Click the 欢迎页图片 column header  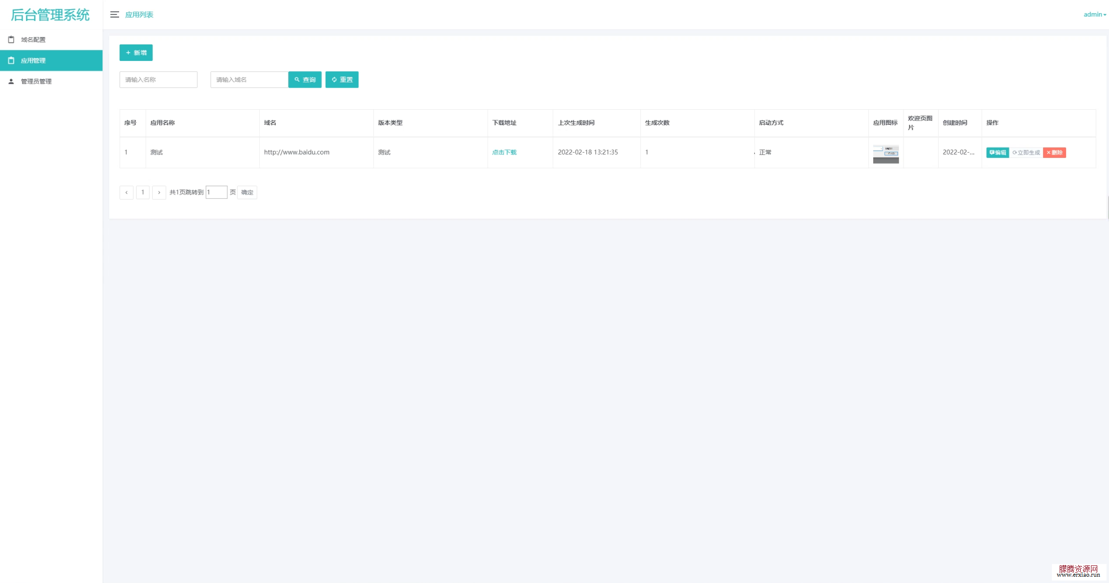(x=920, y=123)
